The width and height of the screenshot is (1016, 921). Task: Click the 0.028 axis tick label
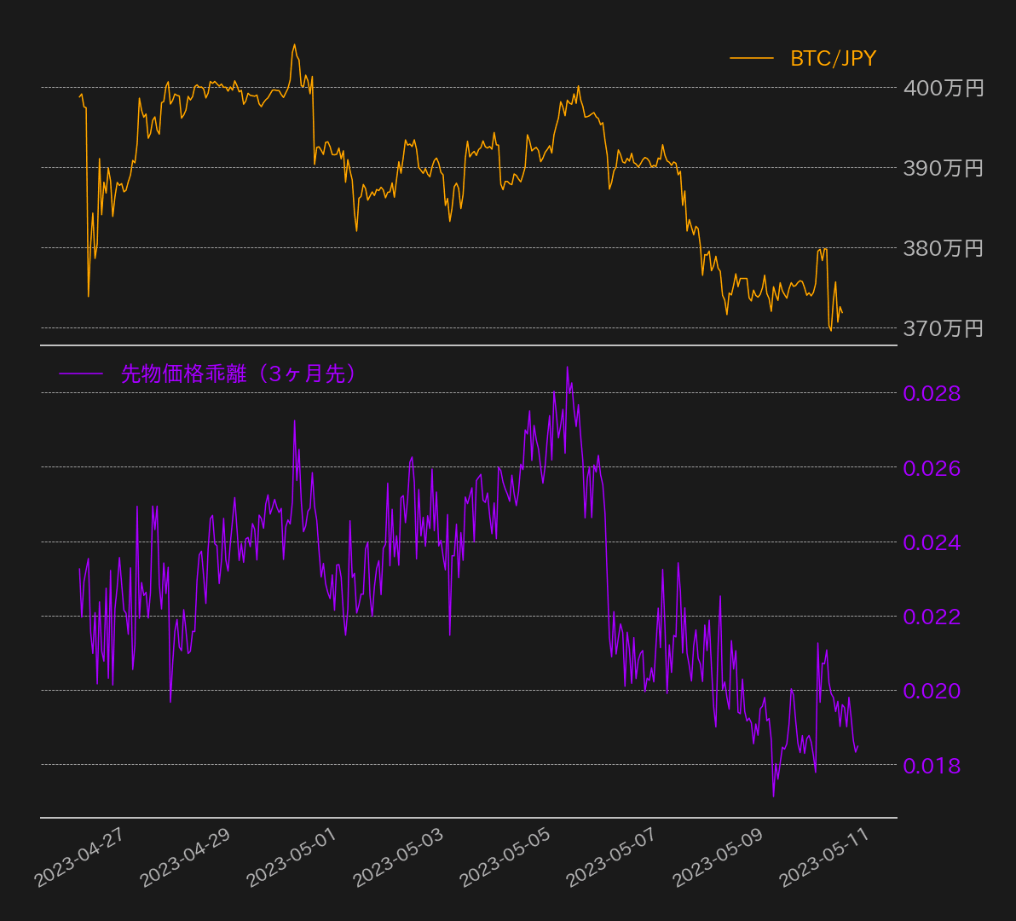932,394
